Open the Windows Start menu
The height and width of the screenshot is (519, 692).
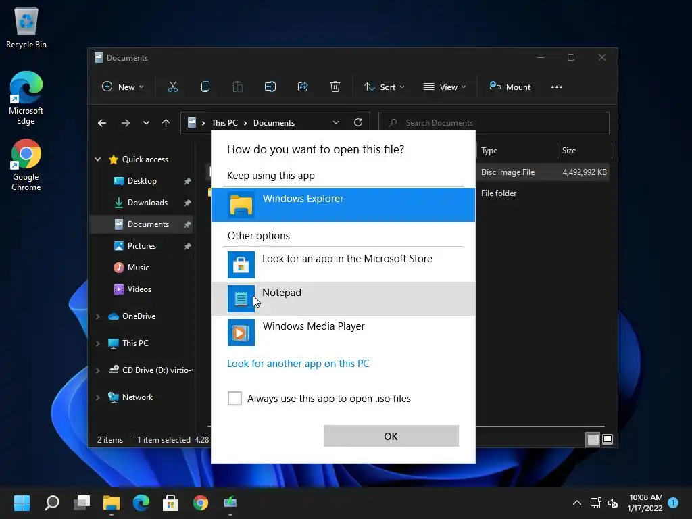tap(22, 503)
